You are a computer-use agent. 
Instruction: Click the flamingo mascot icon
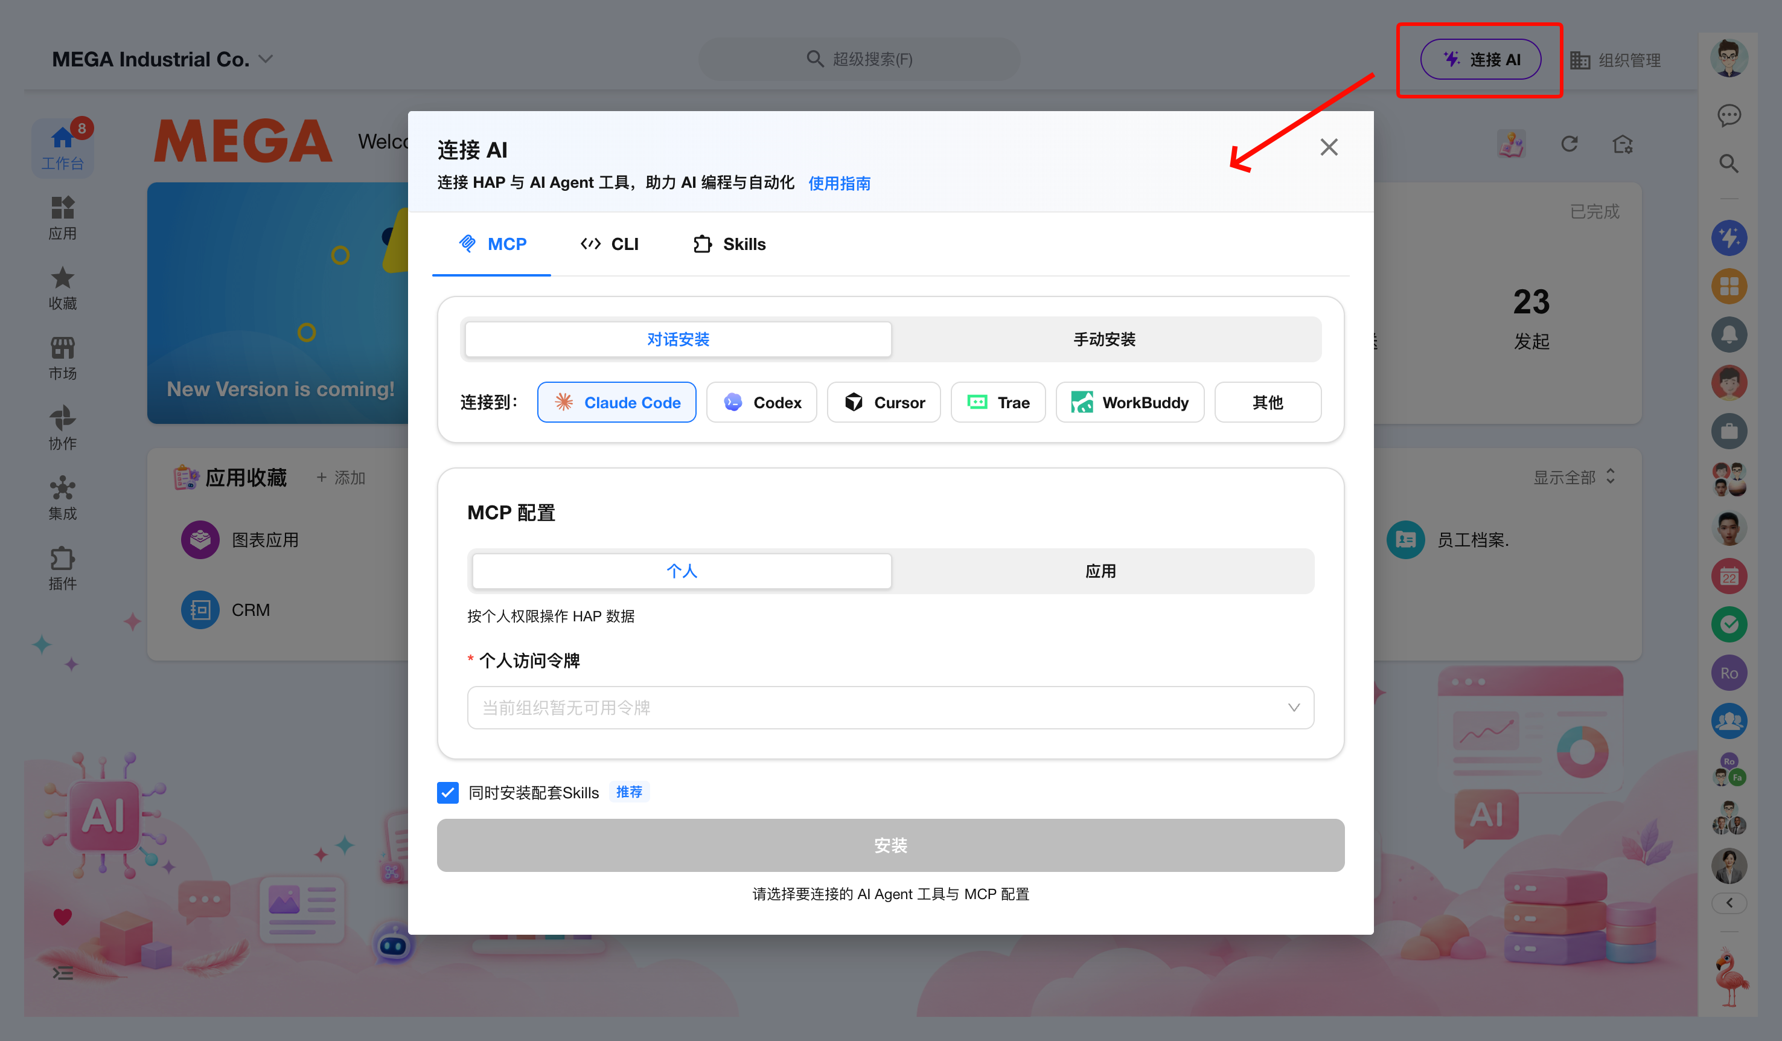pos(1730,976)
